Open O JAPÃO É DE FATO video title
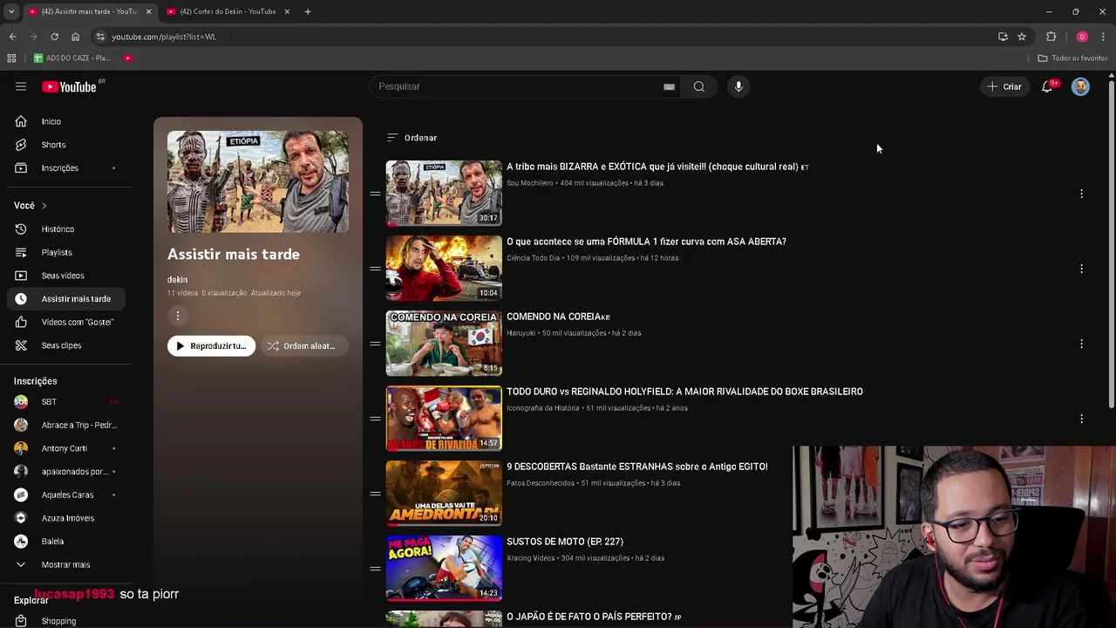This screenshot has height=628, width=1116. pos(594,617)
